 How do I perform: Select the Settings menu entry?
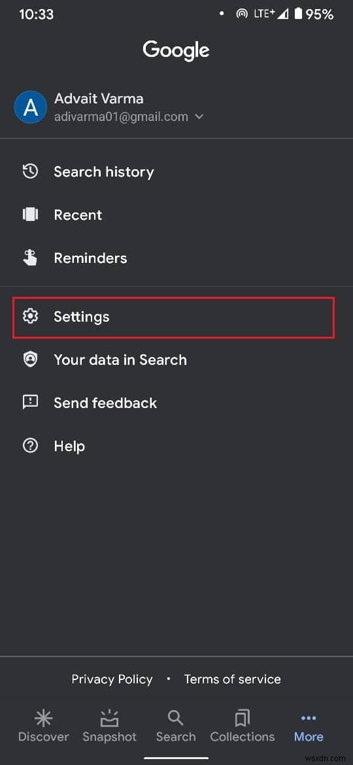[x=174, y=317]
